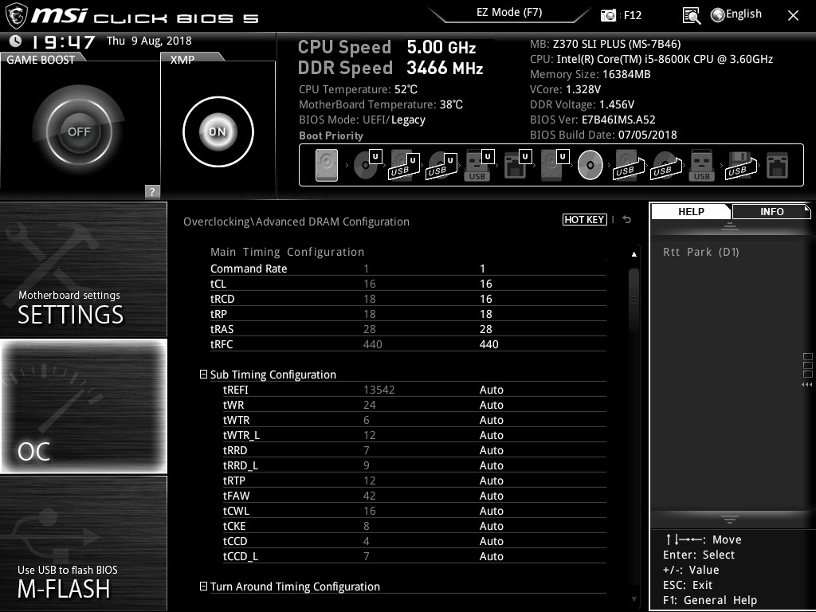Select the tCWL Auto setting
The width and height of the screenshot is (816, 612).
[x=491, y=511]
